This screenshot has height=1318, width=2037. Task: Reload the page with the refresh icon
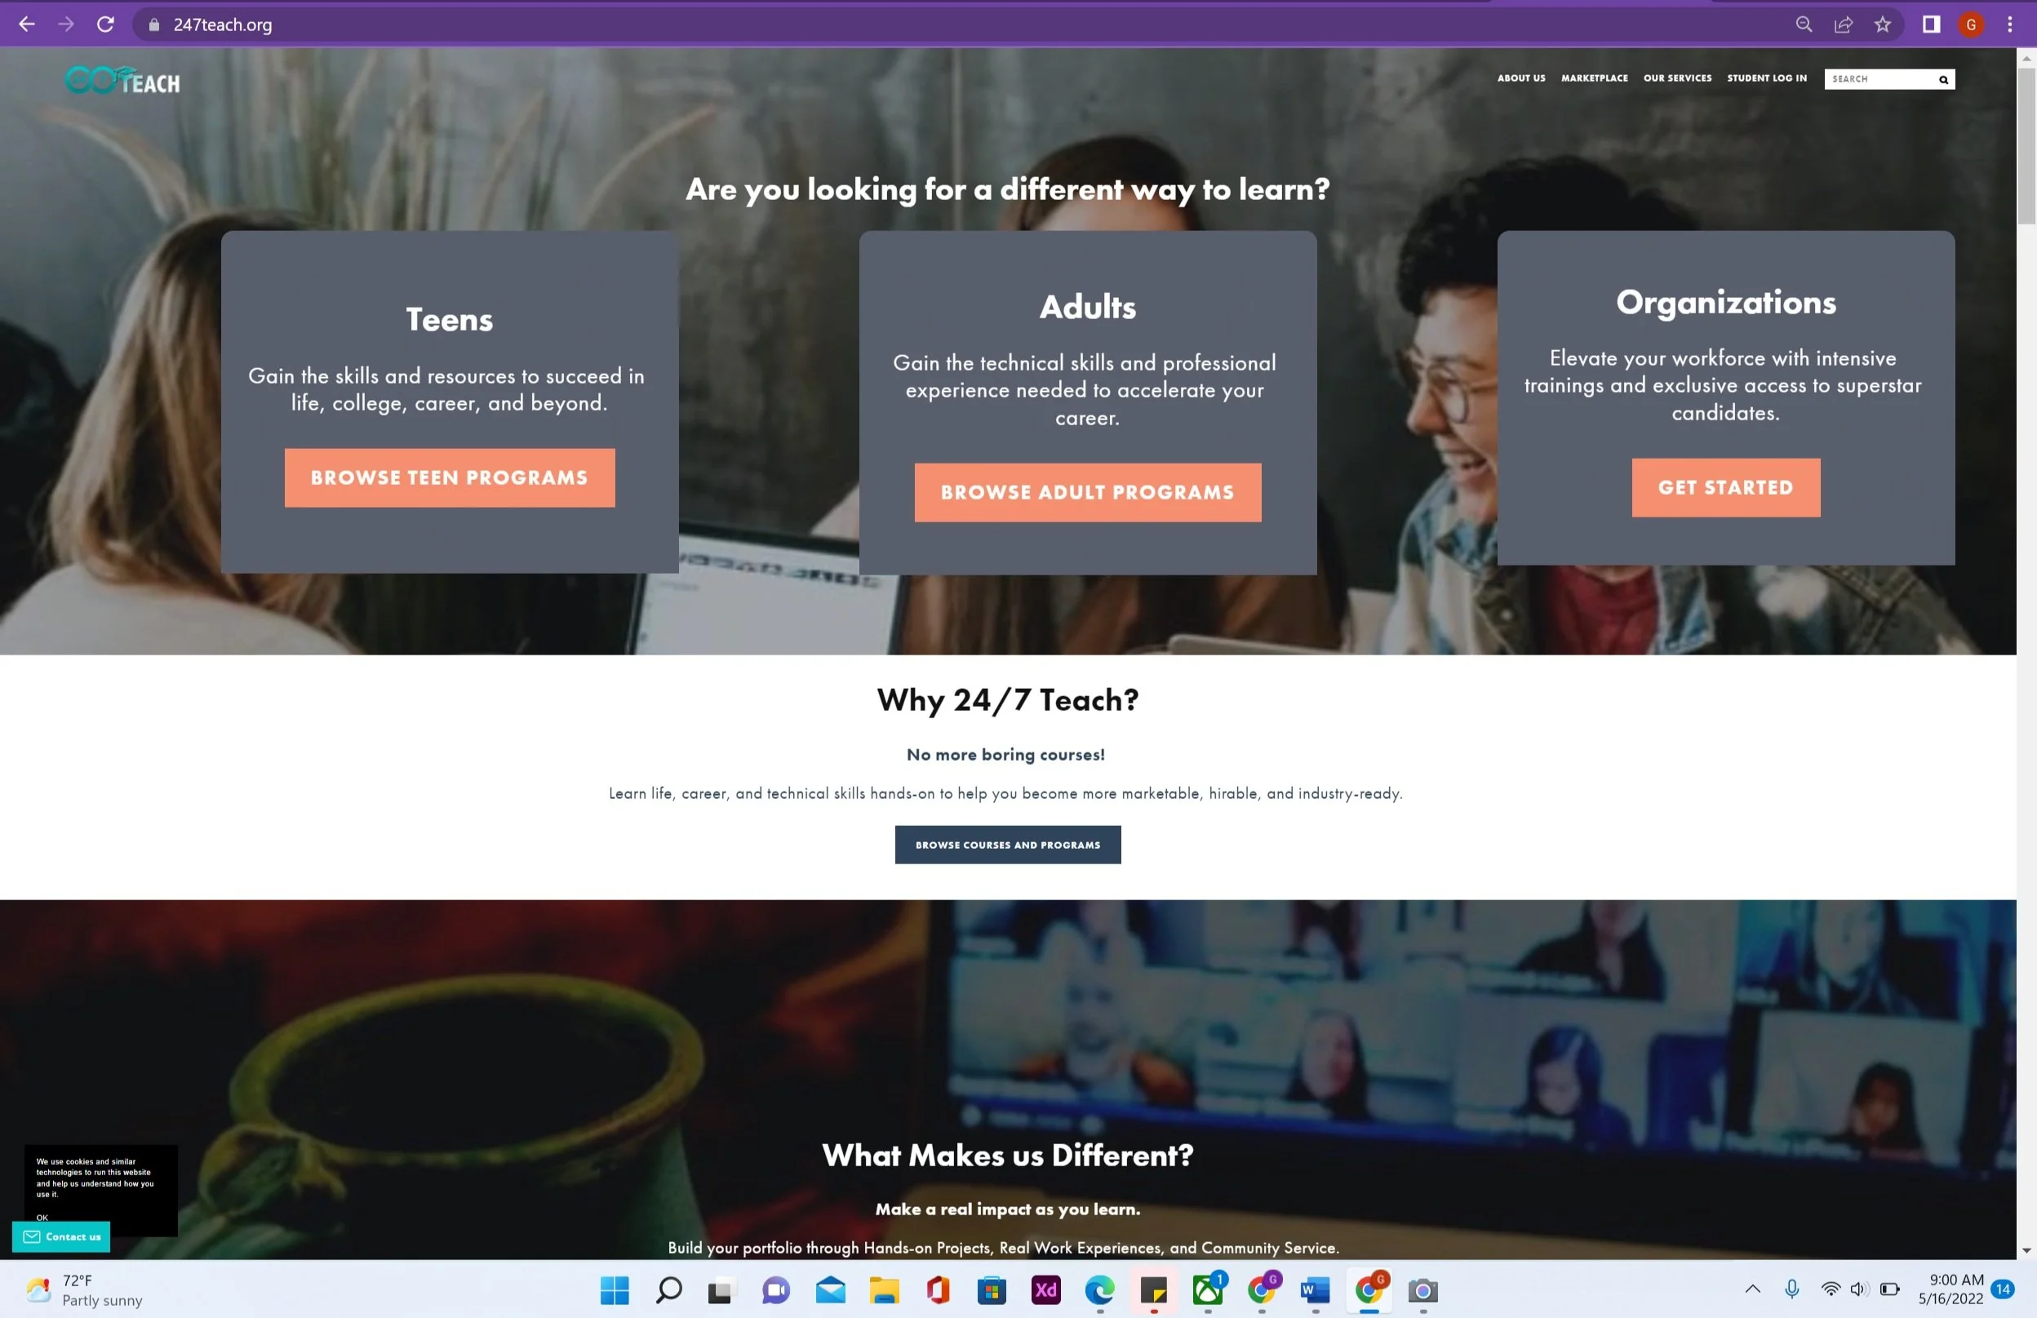pos(105,24)
